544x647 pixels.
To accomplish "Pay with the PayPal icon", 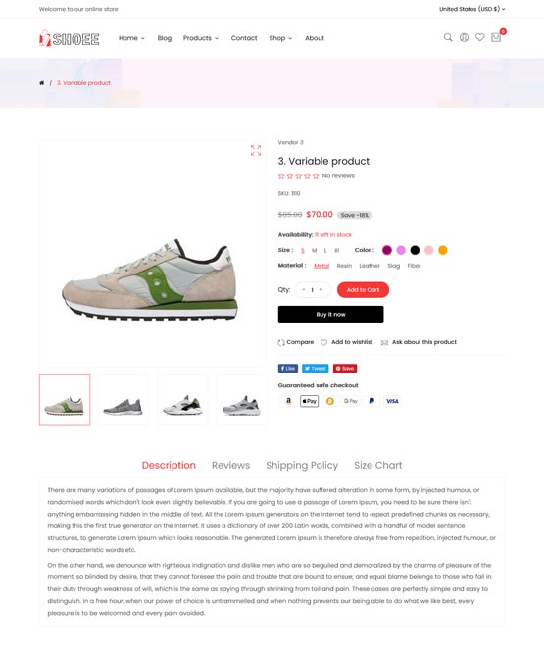I will [371, 401].
